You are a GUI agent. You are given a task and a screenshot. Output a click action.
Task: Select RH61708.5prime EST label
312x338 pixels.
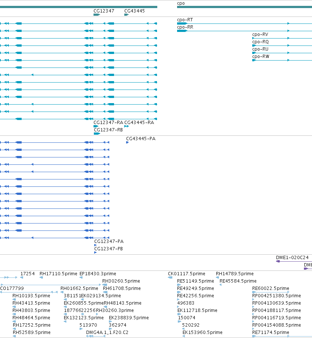[122, 288]
